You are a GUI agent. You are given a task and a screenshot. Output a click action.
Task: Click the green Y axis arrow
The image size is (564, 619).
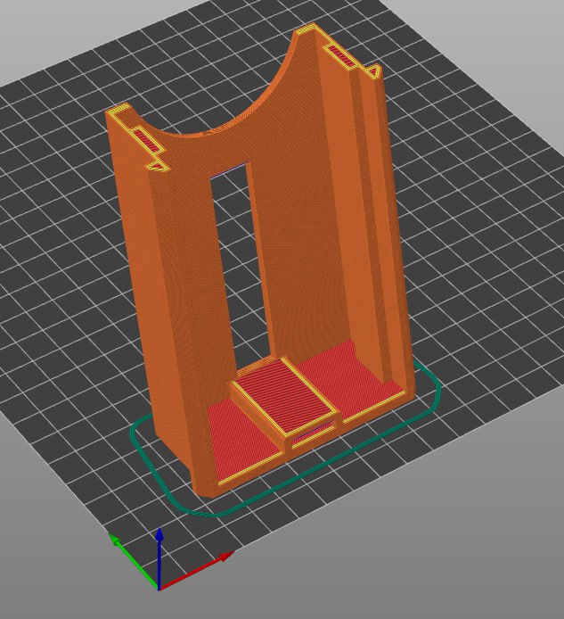tap(134, 560)
